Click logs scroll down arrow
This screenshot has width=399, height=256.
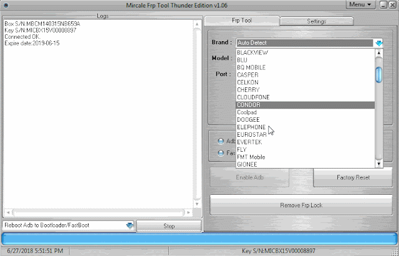[x=197, y=204]
